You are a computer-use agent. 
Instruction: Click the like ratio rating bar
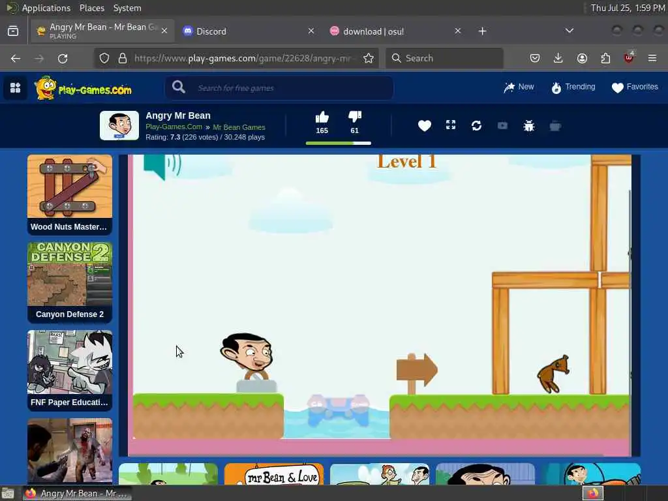tap(339, 143)
